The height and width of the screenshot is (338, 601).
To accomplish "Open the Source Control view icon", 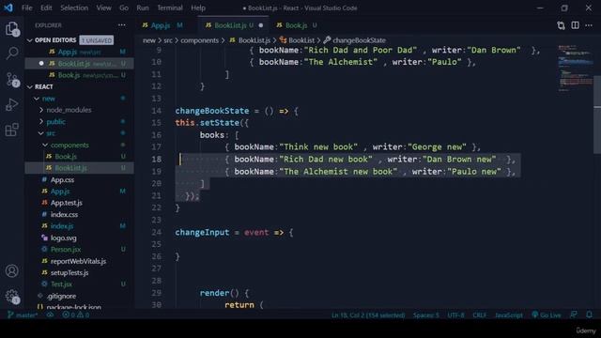I will pyautogui.click(x=12, y=79).
